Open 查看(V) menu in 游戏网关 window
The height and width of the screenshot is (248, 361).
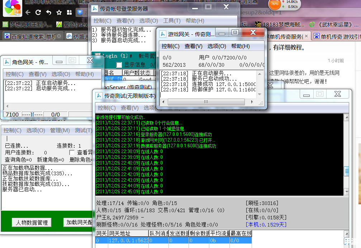point(193,46)
